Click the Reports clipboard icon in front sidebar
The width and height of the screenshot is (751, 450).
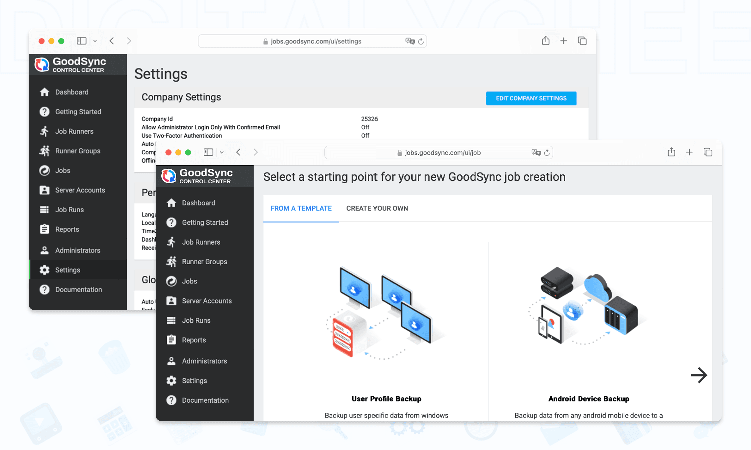(x=171, y=340)
